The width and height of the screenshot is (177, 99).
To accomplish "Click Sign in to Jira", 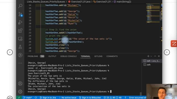I will (x=48, y=98).
